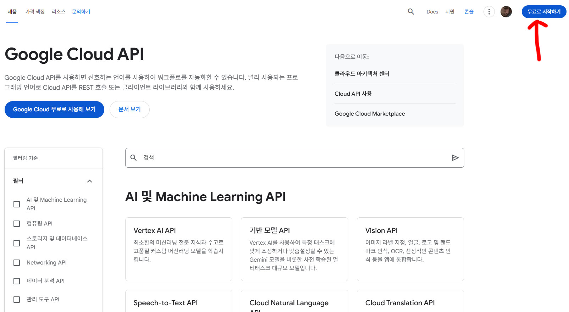This screenshot has width=569, height=312.
Task: Open the user account avatar
Action: [x=506, y=12]
